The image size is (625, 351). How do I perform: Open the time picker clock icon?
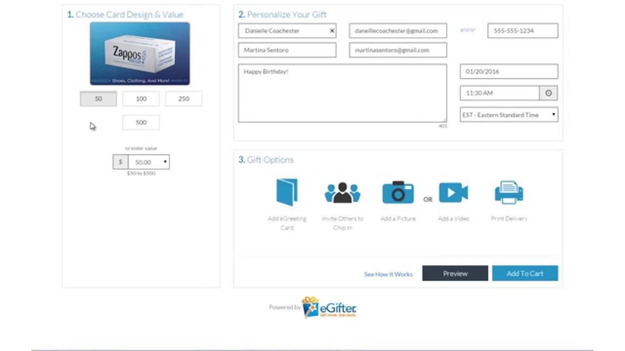(548, 93)
